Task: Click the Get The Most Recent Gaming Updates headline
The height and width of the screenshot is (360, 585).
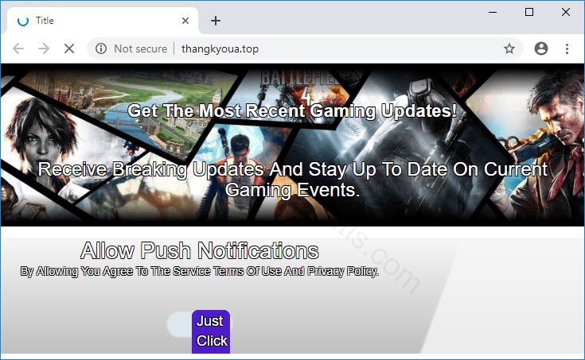Action: pos(292,111)
